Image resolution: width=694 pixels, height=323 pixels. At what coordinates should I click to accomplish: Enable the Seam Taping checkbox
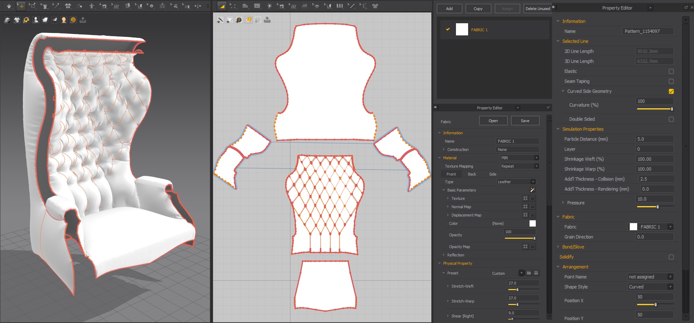pyautogui.click(x=672, y=81)
